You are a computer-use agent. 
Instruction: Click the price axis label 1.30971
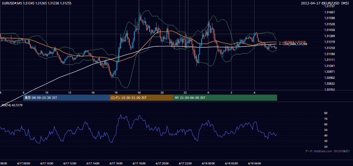330,72
